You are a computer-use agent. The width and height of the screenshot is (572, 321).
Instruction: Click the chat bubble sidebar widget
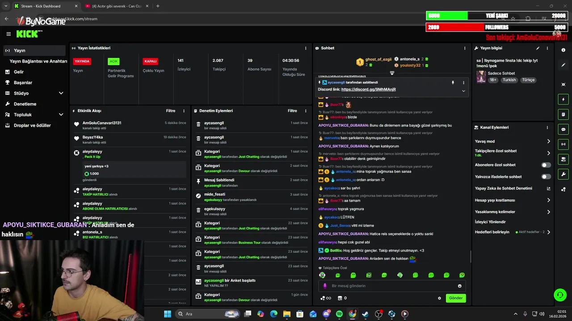pyautogui.click(x=564, y=129)
